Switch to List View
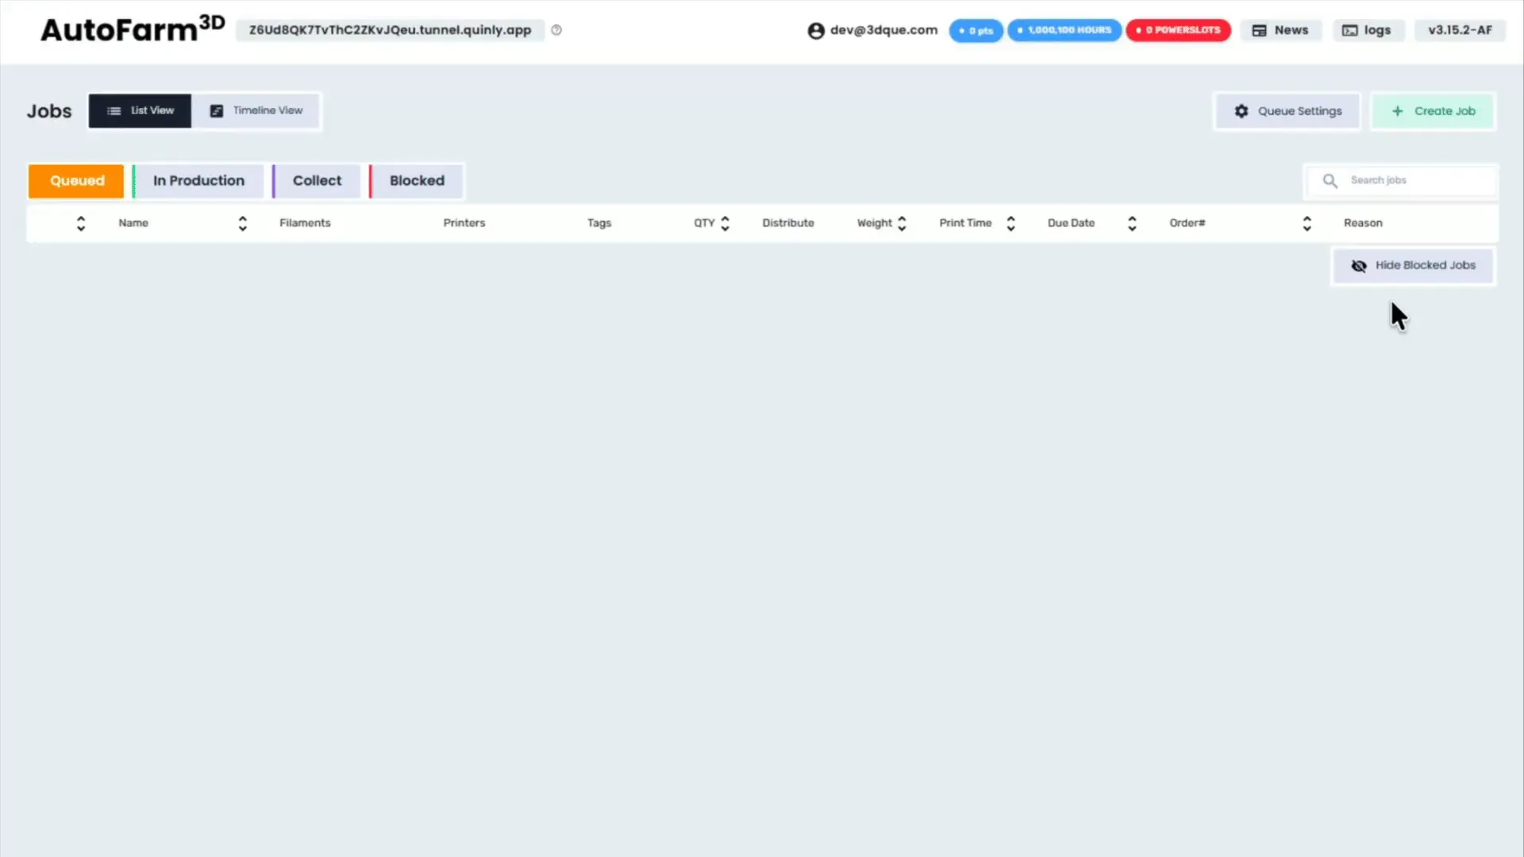Image resolution: width=1524 pixels, height=857 pixels. 140,111
